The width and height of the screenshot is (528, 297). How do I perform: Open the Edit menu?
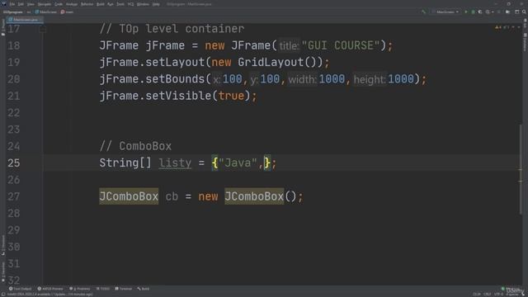[x=21, y=4]
